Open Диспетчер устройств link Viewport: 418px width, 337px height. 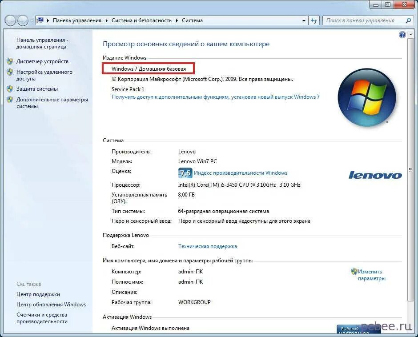[42, 61]
